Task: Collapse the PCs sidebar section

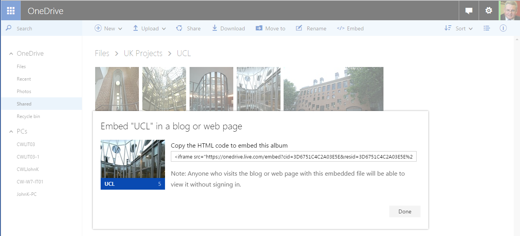Action: click(11, 132)
